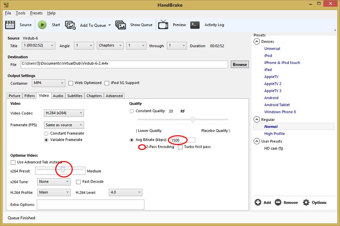Select Constant Quality radio button
Image resolution: width=340 pixels, height=226 pixels.
coord(132,111)
